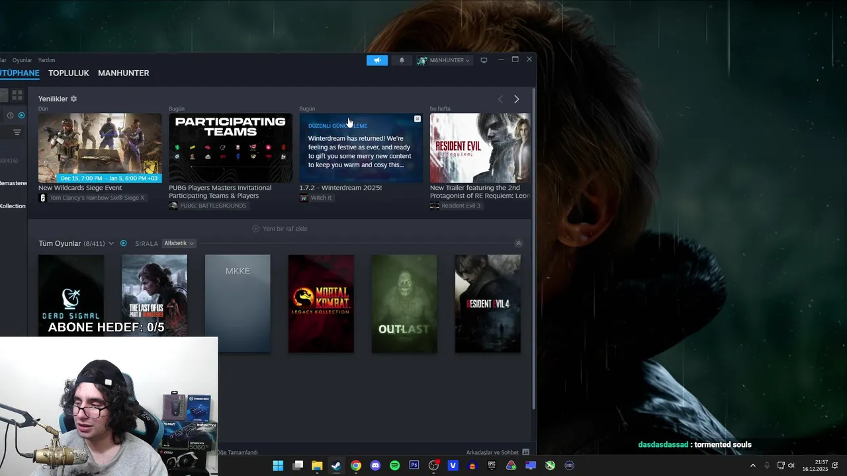Screen dimensions: 847x476
Task: Open the Steam notifications bell
Action: coord(402,60)
